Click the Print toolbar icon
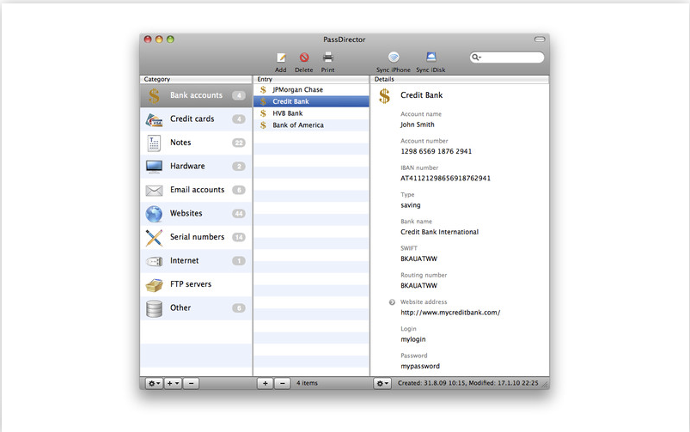 tap(328, 58)
